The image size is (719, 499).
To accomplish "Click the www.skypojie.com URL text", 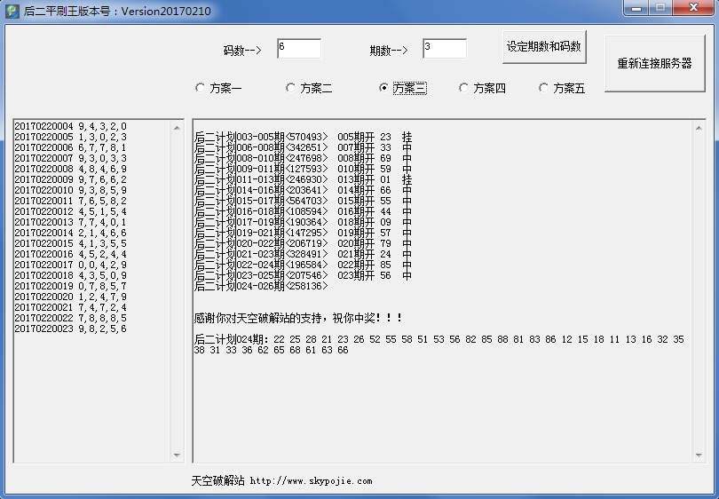I will pyautogui.click(x=311, y=481).
